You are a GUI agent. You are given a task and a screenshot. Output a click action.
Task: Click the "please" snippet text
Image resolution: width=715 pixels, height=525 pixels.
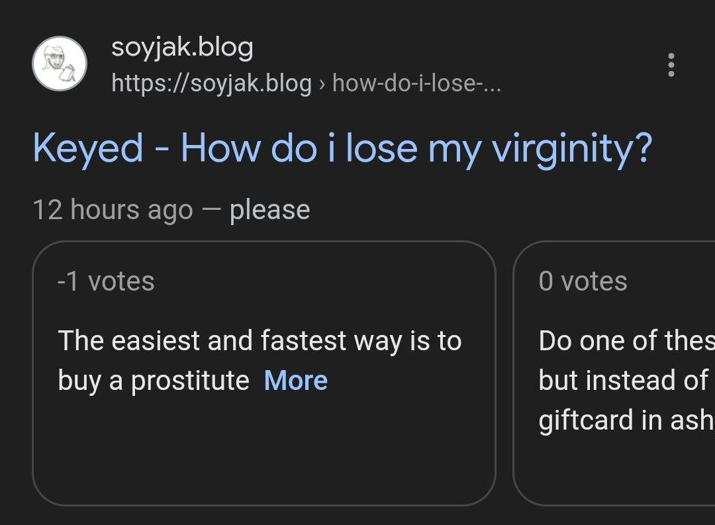pyautogui.click(x=269, y=210)
